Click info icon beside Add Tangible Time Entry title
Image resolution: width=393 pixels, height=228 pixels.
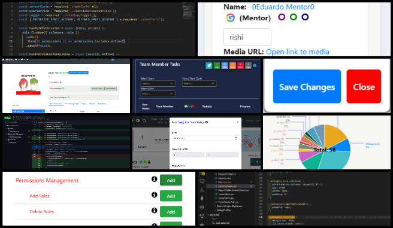(x=207, y=122)
